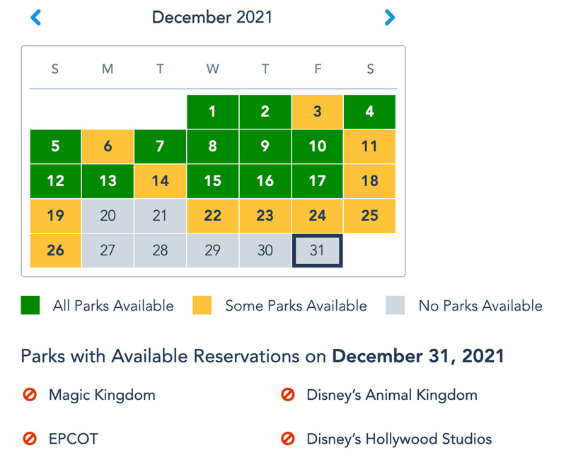The height and width of the screenshot is (455, 566).
Task: Select December 10 green date
Action: pos(317,146)
